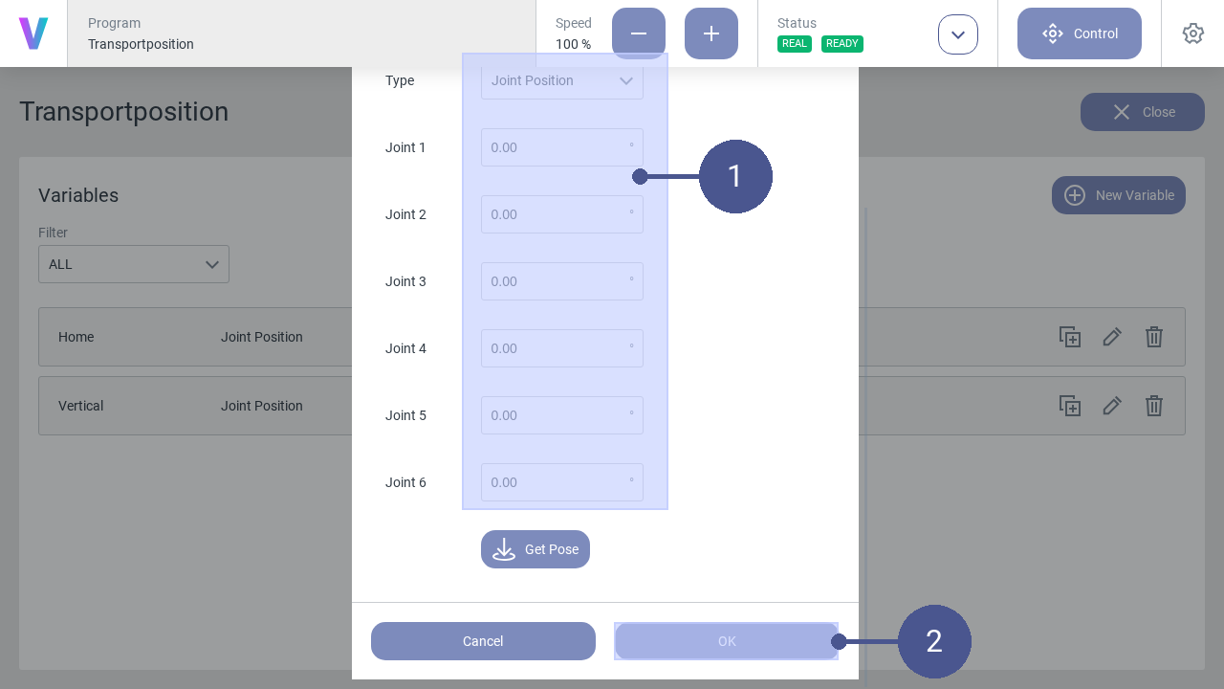
Task: Open the Status dropdown
Action: coord(957,33)
